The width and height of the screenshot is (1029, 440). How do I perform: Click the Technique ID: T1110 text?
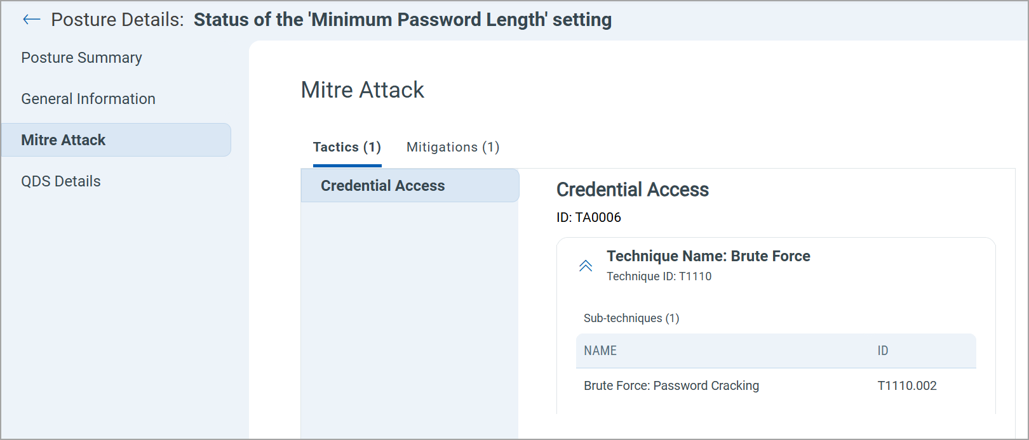pos(659,276)
